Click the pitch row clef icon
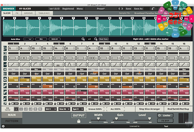 pos(5,74)
